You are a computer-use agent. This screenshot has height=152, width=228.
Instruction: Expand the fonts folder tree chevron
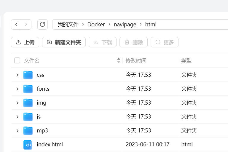[17, 89]
